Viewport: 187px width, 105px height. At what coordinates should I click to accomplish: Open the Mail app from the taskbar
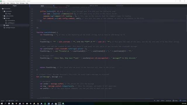[27, 104]
